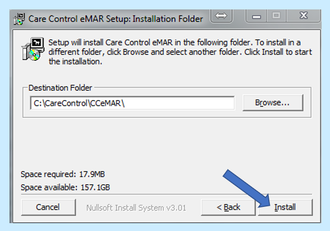
Task: Click the blue arrow pointing at Install
Action: (247, 189)
